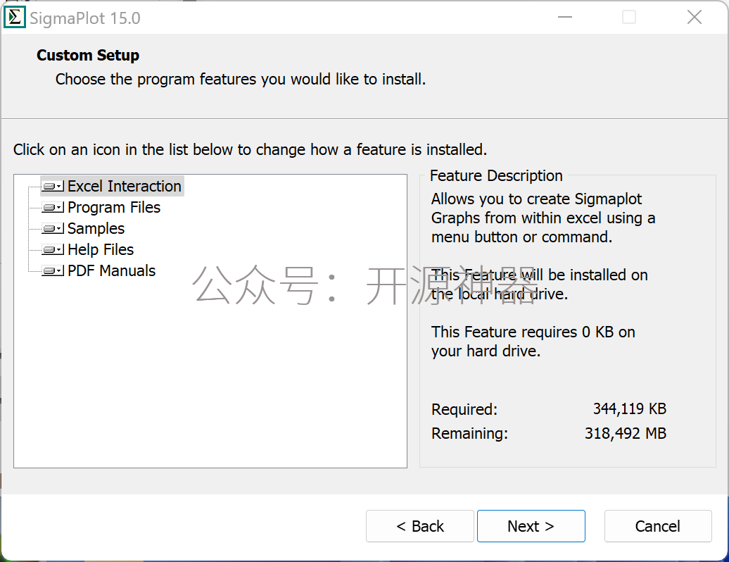Click the Remaining 318,492 MB value

tap(626, 434)
